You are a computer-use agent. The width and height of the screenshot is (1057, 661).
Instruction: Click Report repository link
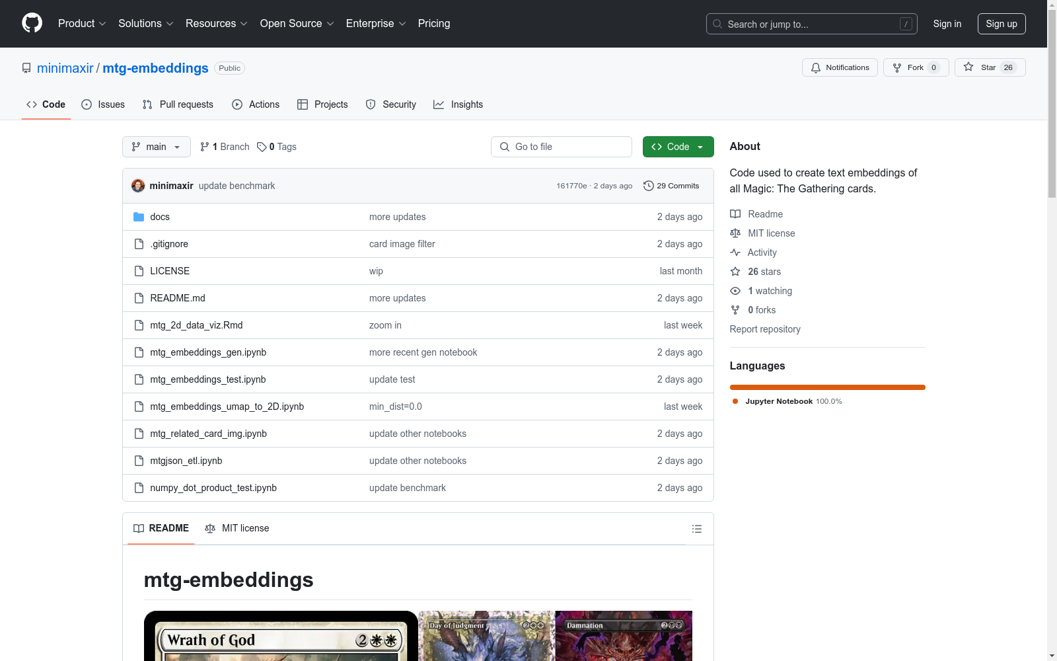765,329
